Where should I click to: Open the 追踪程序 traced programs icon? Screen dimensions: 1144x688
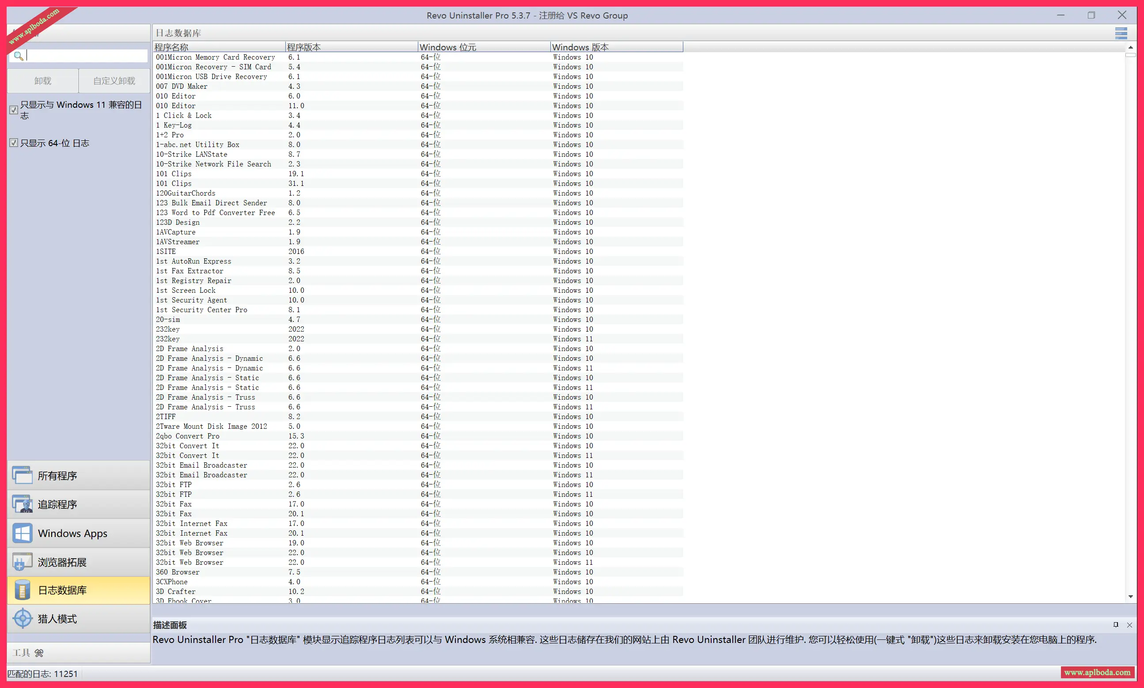click(22, 504)
